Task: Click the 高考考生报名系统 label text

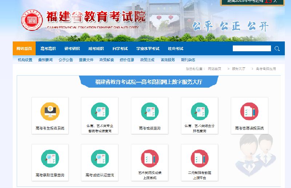Action: click(50, 128)
